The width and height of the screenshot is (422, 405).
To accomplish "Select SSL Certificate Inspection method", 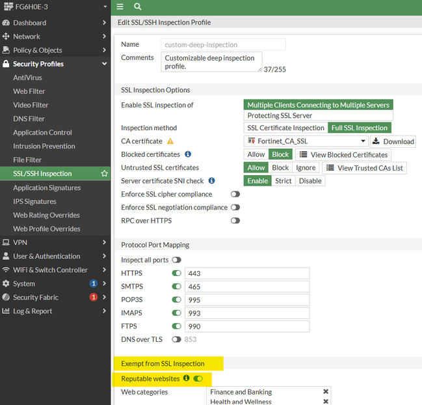I will (x=285, y=128).
